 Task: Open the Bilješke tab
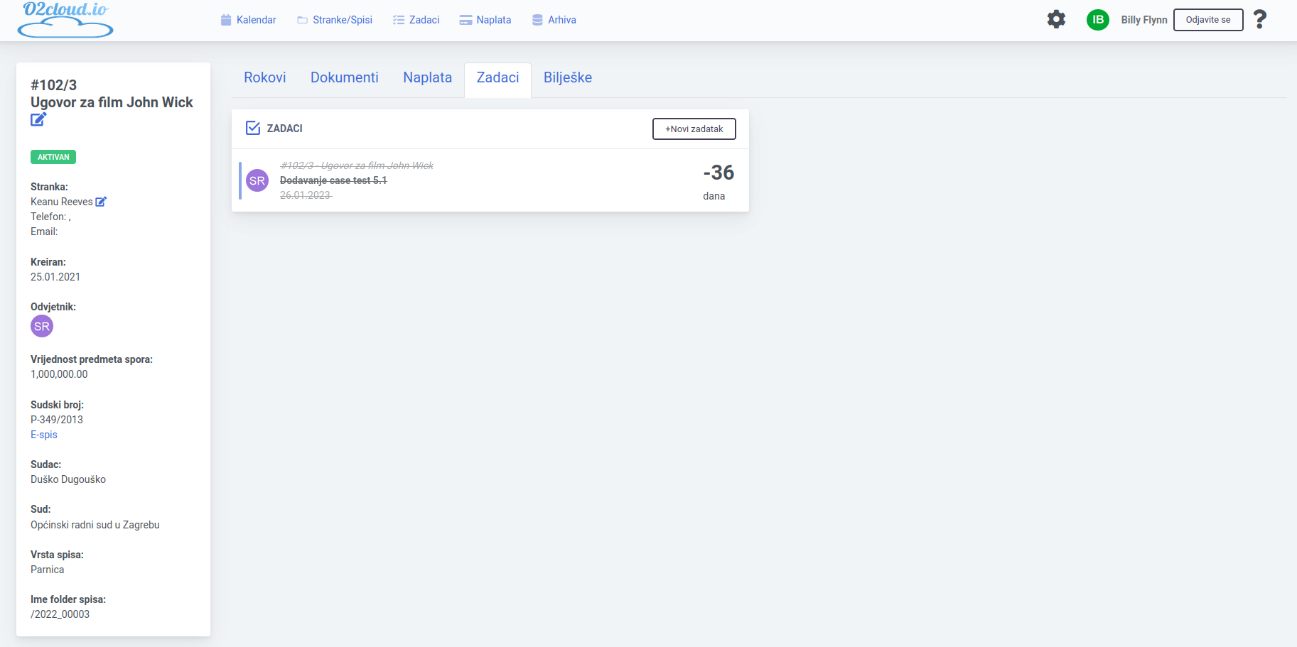click(x=567, y=77)
